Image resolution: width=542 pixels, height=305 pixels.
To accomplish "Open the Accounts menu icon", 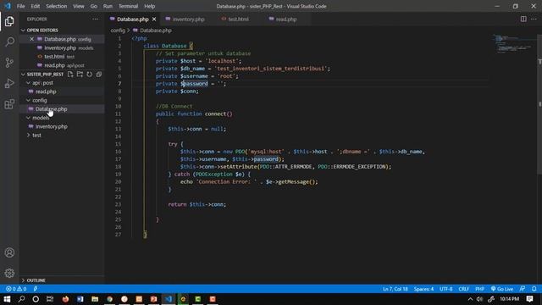I will click(x=9, y=252).
